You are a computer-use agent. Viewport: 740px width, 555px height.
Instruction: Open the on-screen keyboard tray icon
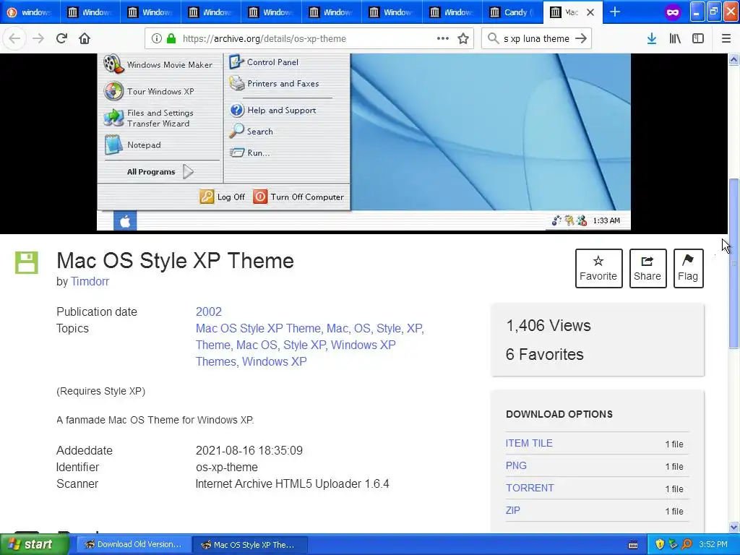[x=633, y=545]
